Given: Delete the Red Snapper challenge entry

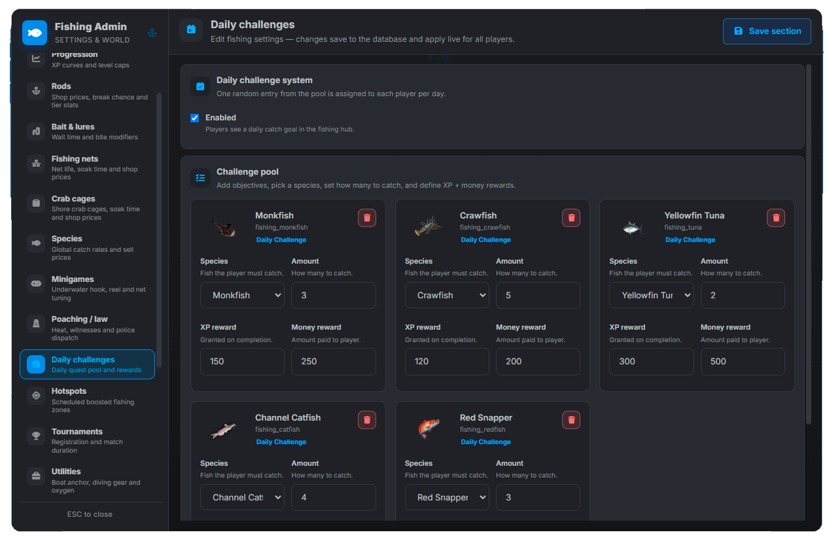Looking at the screenshot, I should point(571,420).
